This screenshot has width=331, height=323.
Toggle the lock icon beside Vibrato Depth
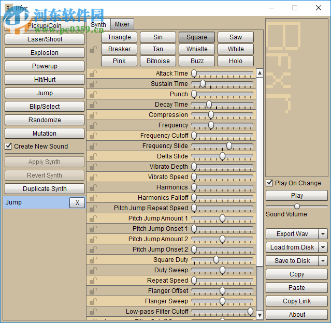(93, 167)
